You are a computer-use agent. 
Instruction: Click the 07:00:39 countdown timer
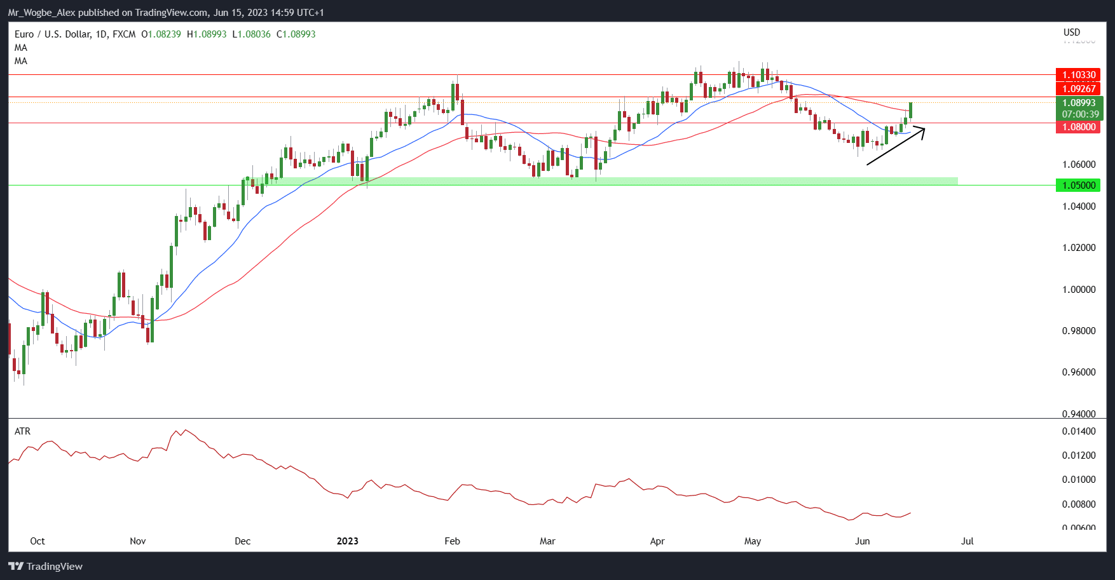(1079, 114)
